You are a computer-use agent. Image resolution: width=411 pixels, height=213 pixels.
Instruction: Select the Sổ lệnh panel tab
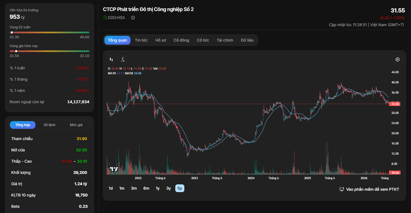(49, 125)
